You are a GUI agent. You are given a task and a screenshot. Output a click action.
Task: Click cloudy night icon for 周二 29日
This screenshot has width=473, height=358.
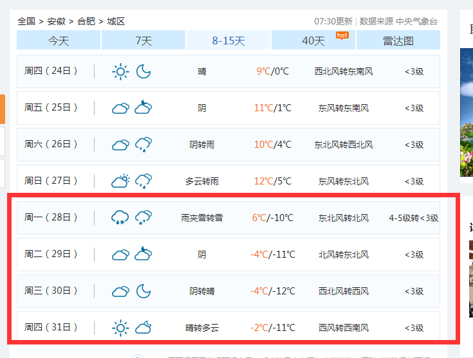click(144, 253)
